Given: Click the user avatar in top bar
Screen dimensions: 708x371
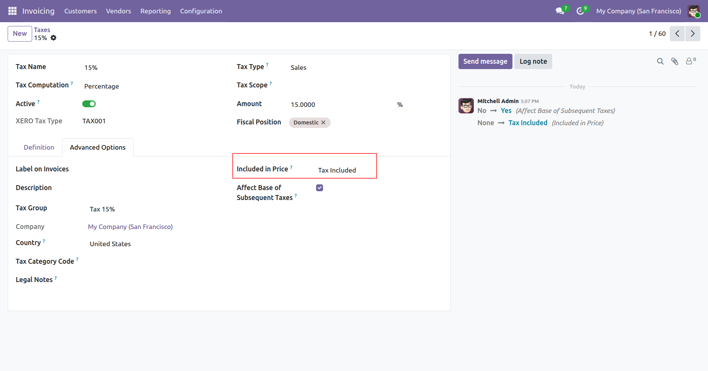Looking at the screenshot, I should tap(693, 11).
